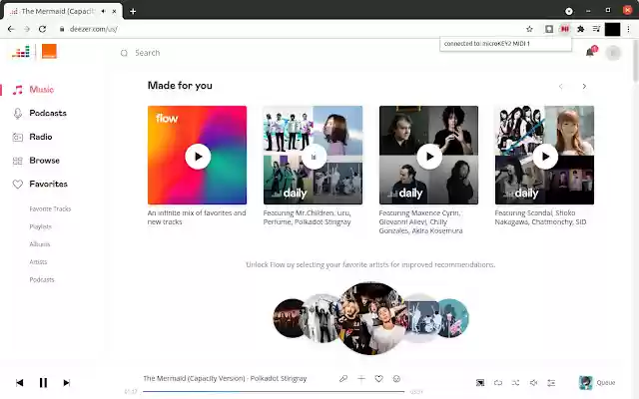Image resolution: width=639 pixels, height=399 pixels.
Task: Open Chrome menu three dots
Action: click(628, 29)
